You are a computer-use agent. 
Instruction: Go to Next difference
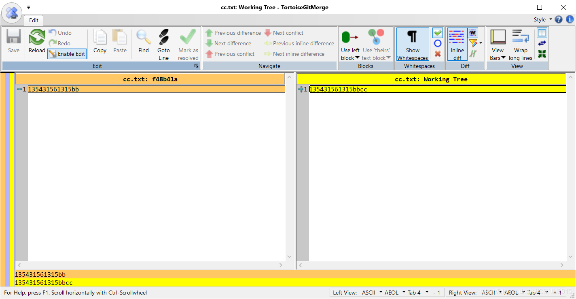(x=228, y=43)
